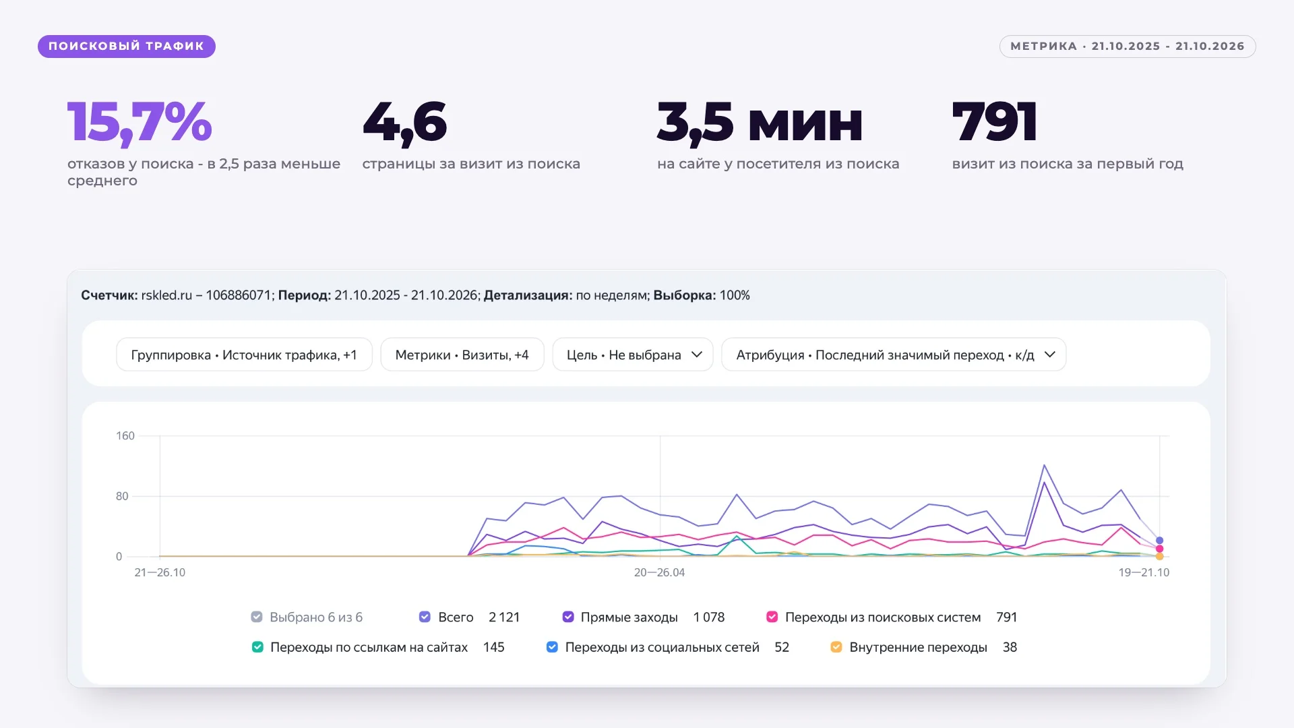
Task: Expand the Цель dropdown chevron
Action: coord(697,355)
